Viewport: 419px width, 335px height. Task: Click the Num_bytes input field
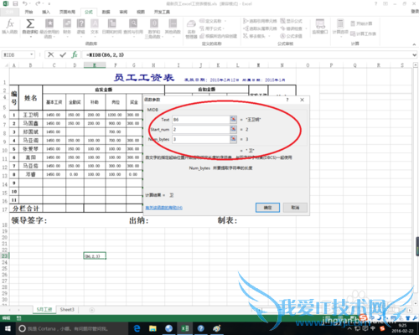coord(201,139)
